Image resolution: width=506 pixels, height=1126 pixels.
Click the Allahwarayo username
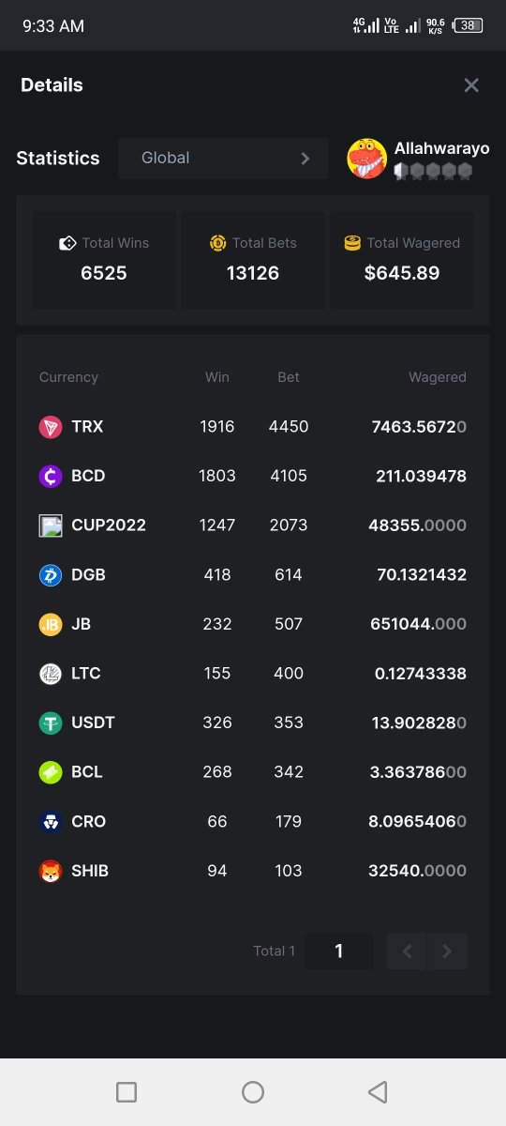tap(441, 148)
